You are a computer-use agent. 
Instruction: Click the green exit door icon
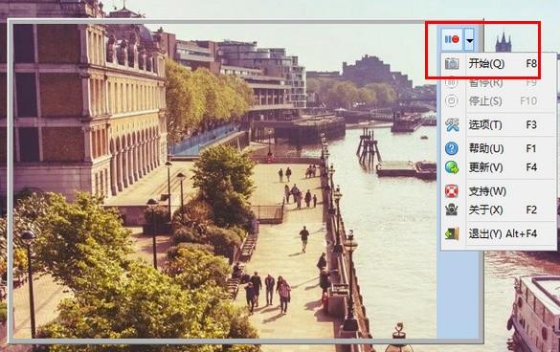coord(452,233)
